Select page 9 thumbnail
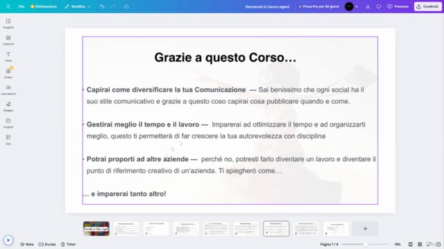444x249 pixels. 336,229
